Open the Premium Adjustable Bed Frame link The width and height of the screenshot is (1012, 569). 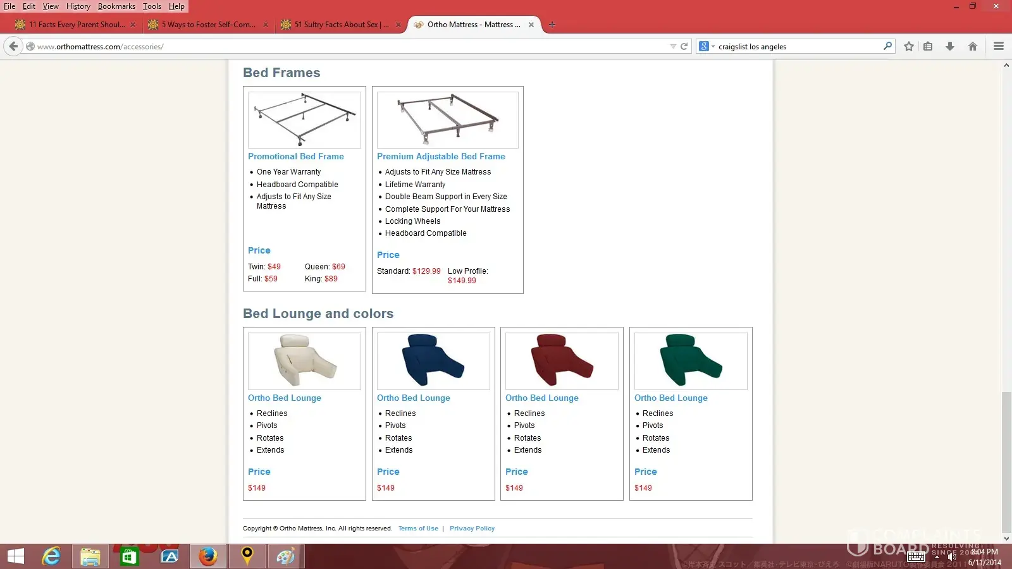441,156
